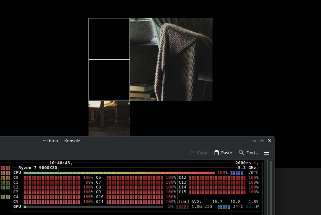Click the "C11" core label
The height and width of the screenshot is (215, 321).
coord(100,202)
